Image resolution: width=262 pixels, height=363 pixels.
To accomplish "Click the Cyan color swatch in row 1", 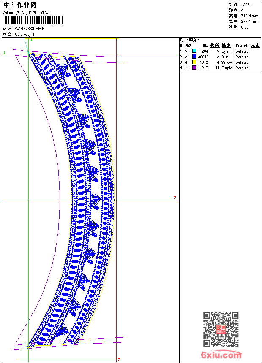I will (x=194, y=51).
